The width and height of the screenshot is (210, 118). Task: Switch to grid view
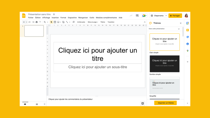coord(37,104)
